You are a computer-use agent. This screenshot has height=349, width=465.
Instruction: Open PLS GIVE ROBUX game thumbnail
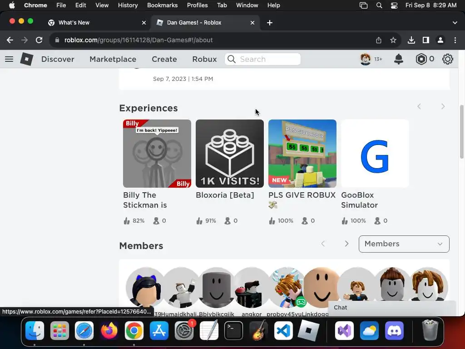[302, 154]
